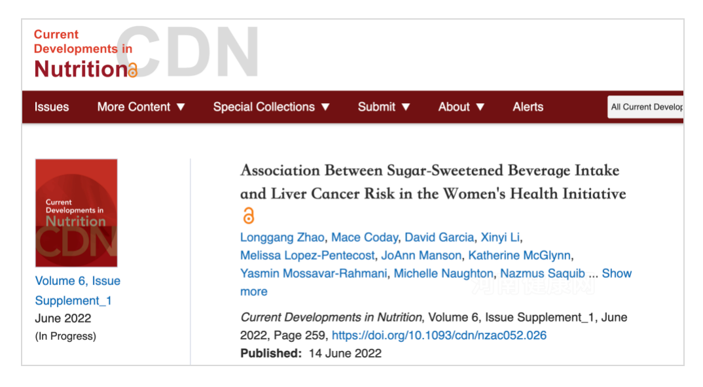
Task: Open the Volume 6, Issue Supplement_1 link
Action: coord(77,291)
